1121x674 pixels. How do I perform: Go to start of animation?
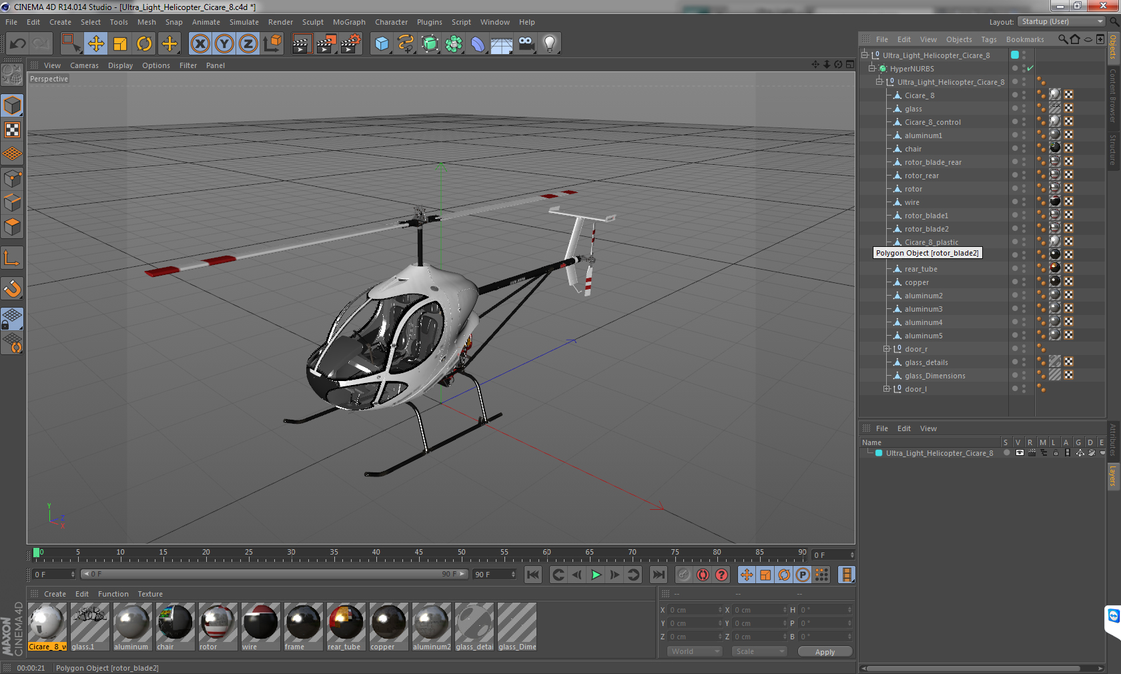[x=532, y=575]
